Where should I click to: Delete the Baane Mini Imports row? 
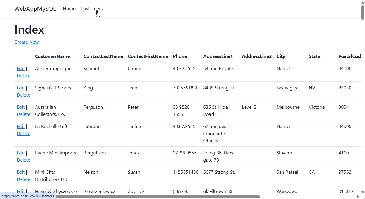click(23, 160)
